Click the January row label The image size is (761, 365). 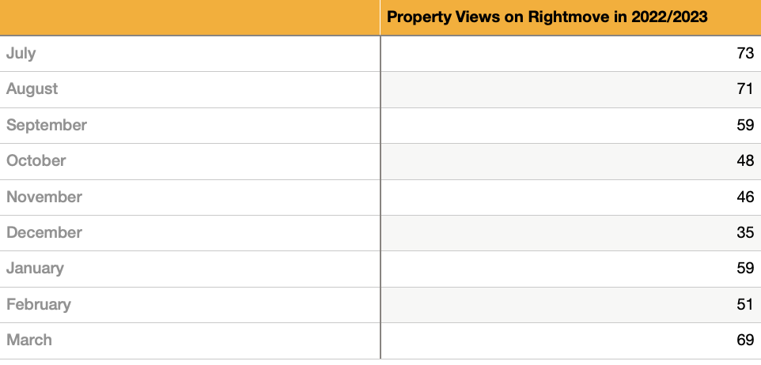click(x=36, y=268)
